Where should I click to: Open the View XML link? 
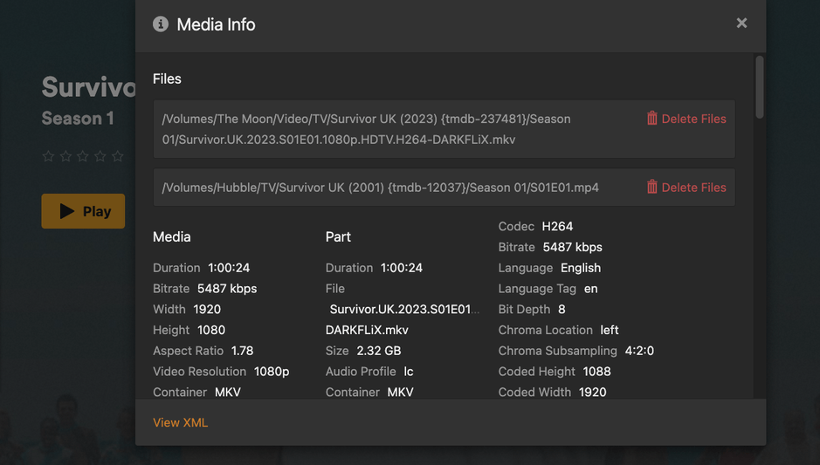(x=180, y=422)
